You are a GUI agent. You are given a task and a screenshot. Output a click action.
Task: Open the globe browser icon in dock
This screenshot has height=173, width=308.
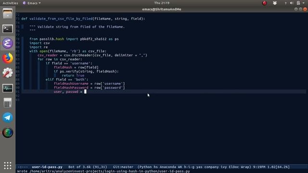coord(8,133)
